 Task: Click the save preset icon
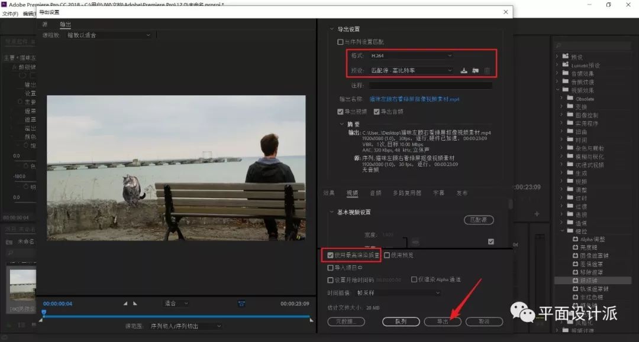(464, 71)
